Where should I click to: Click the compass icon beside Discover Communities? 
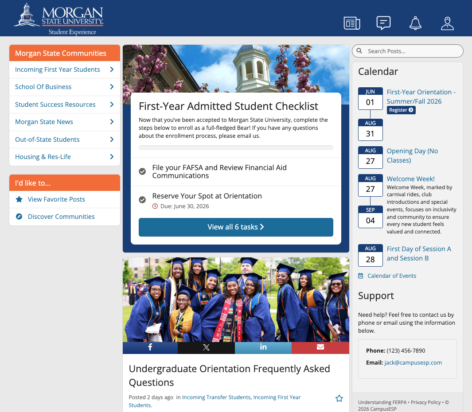(x=19, y=216)
